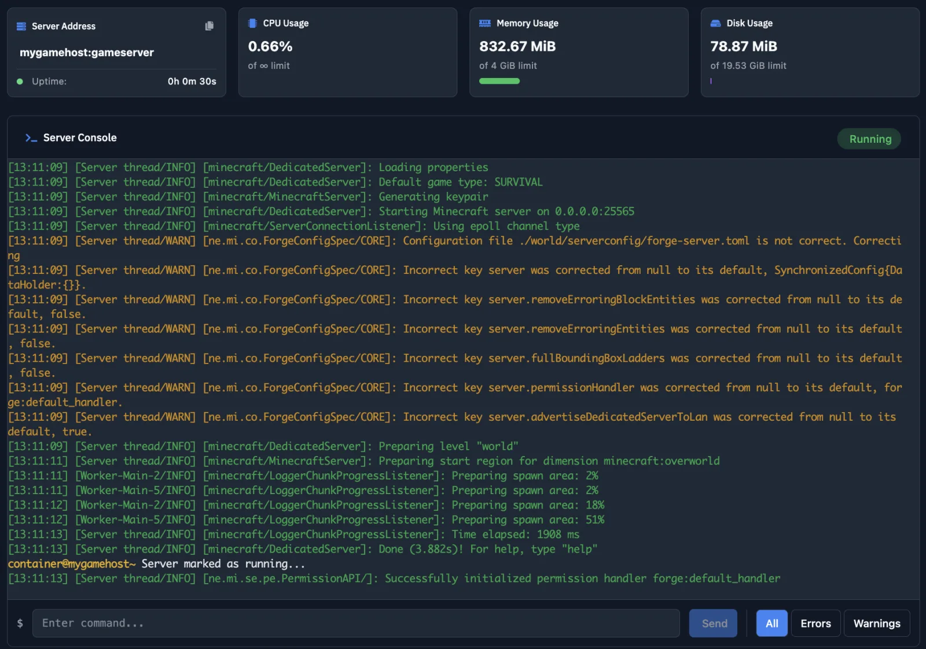Click the disk usage progress indicator
This screenshot has width=926, height=649.
(711, 81)
